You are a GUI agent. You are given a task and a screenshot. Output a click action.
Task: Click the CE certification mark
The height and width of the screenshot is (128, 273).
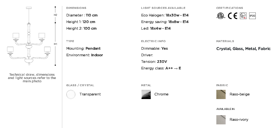[x=233, y=16]
